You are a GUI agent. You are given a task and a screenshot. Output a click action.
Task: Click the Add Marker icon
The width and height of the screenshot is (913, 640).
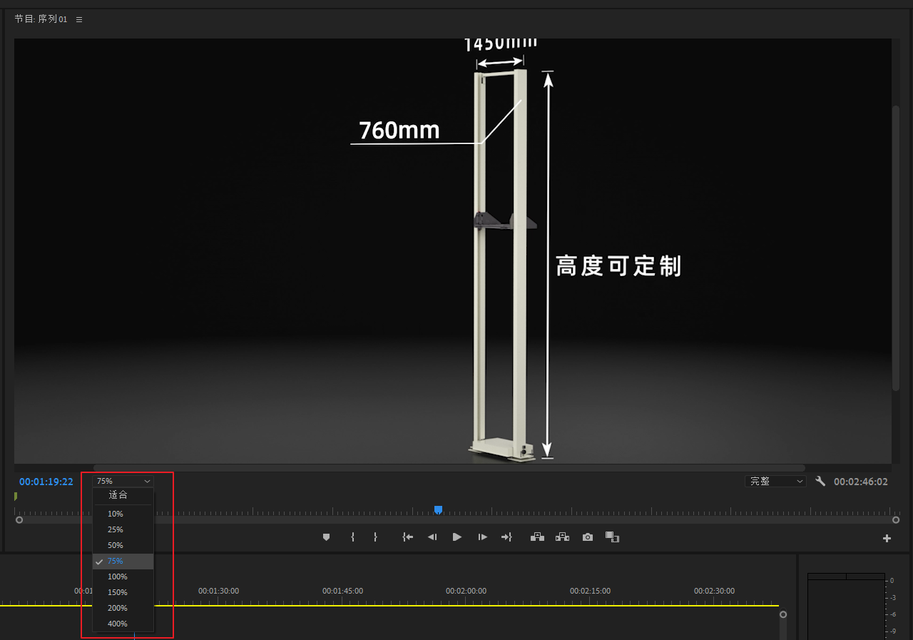(327, 537)
